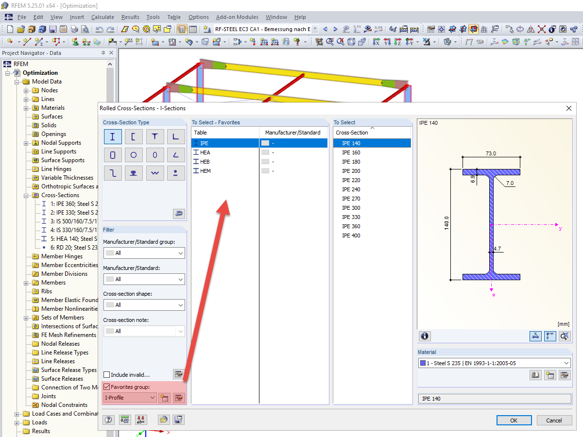583x437 pixels.
Task: Open Manufacturer/Standard group dropdown
Action: [144, 253]
